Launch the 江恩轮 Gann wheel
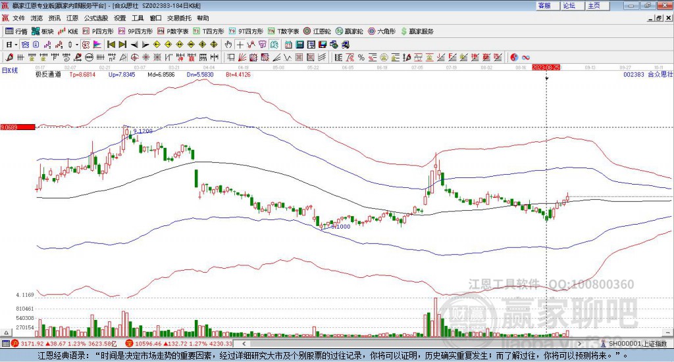This screenshot has width=674, height=362. point(317,32)
